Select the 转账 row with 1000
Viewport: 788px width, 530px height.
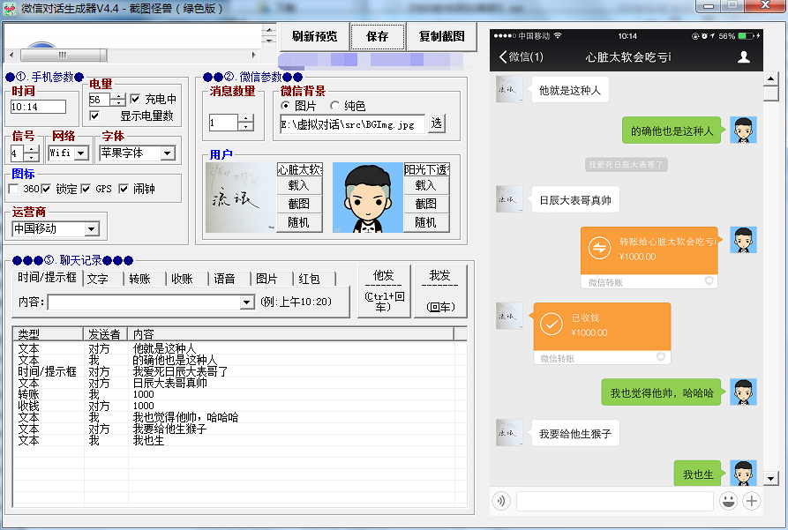(x=240, y=394)
